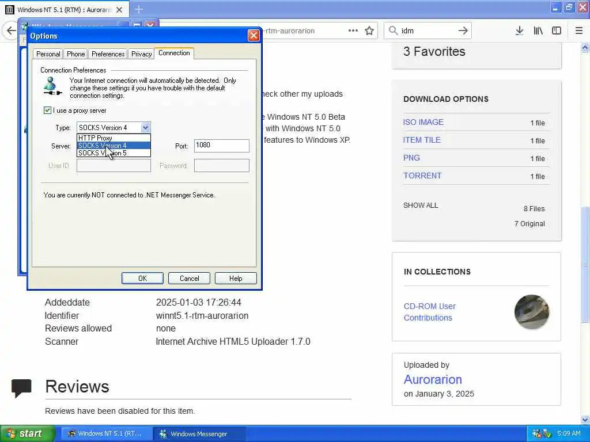Screen dimensions: 590x442
Task: Click the idm search box
Action: coord(428,31)
